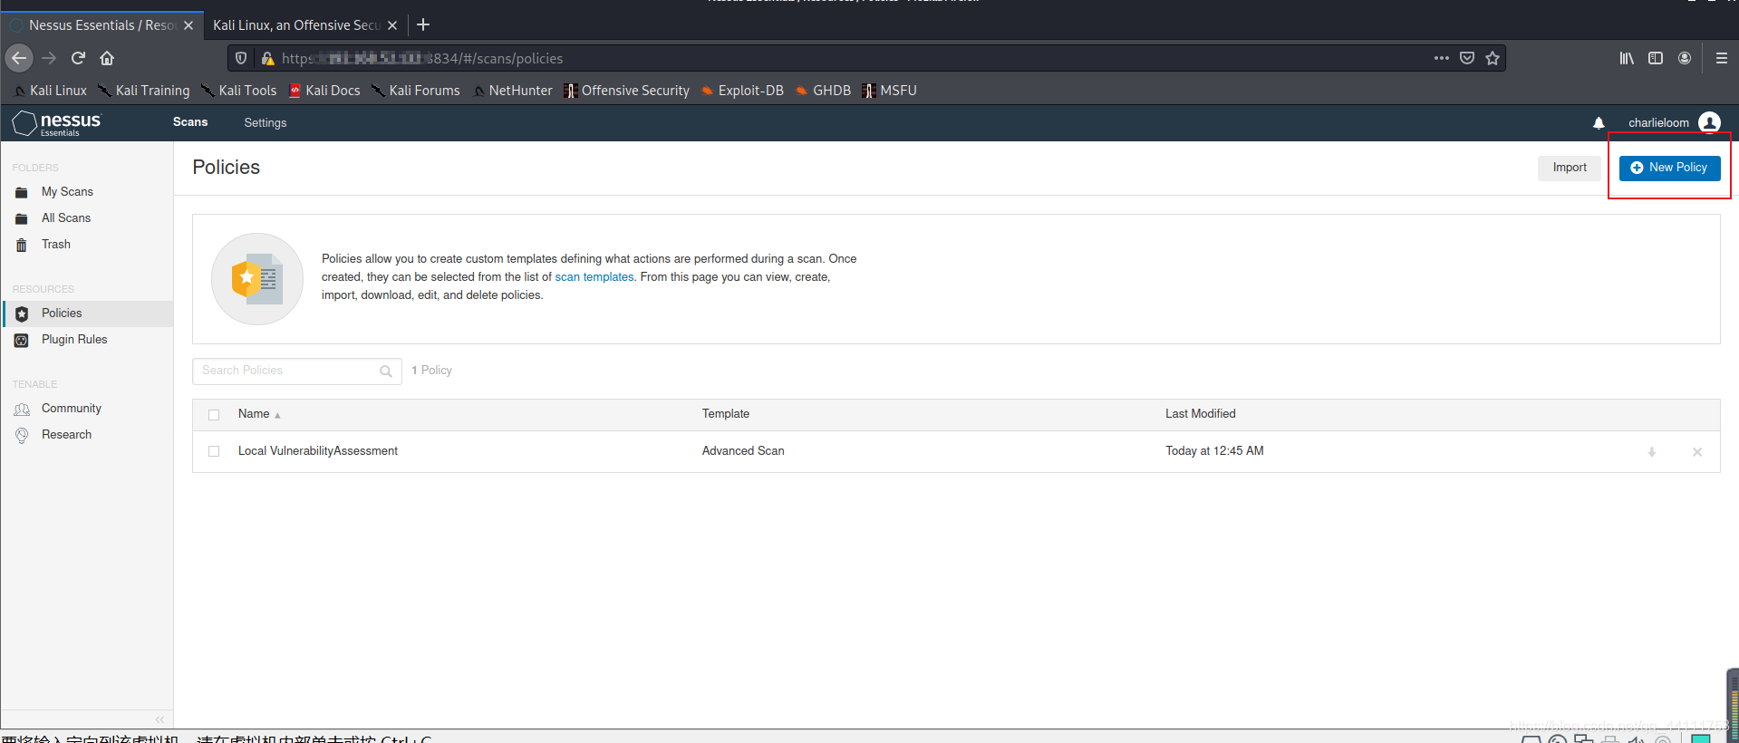Screen dimensions: 1739x743
Task: Open the Offensive Security bookmark
Action: (627, 91)
